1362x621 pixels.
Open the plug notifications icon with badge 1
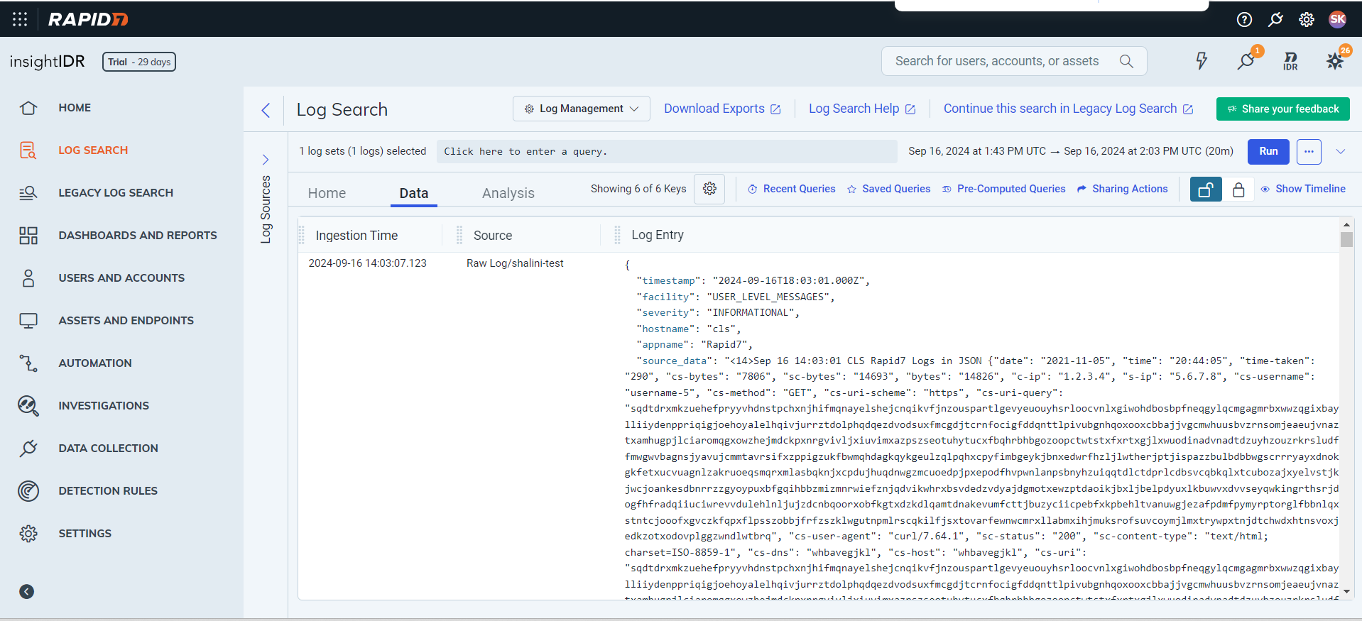1246,60
